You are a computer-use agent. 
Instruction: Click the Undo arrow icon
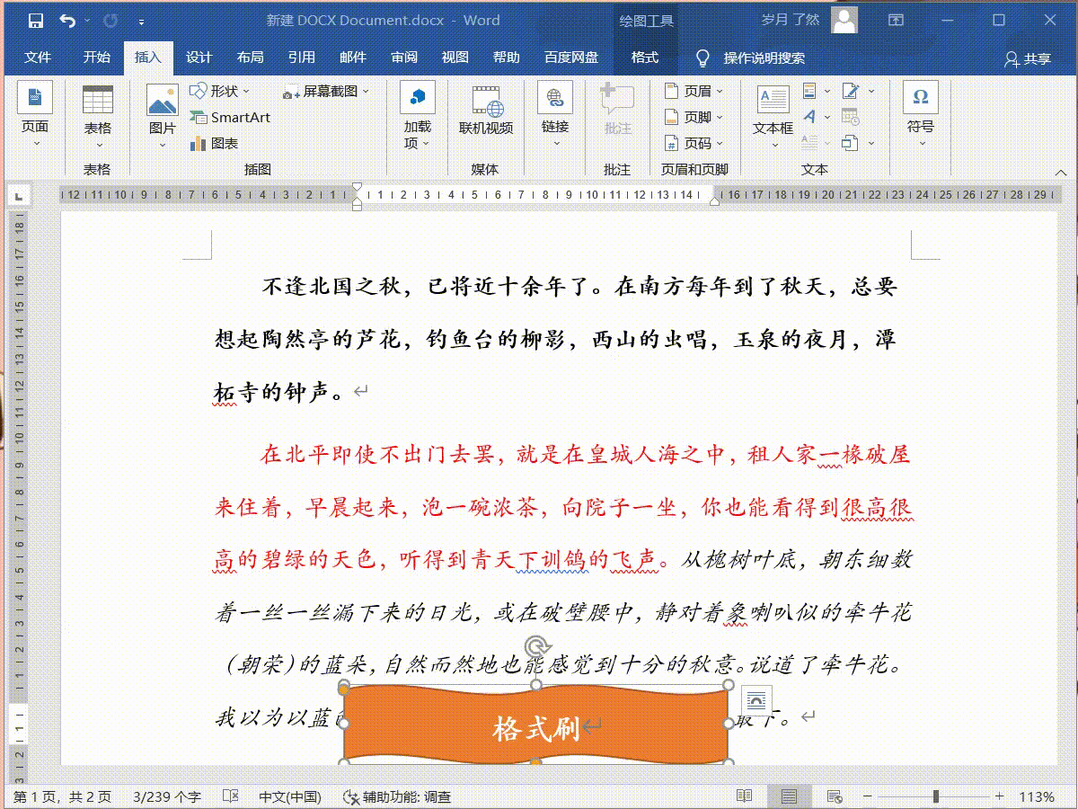point(67,20)
